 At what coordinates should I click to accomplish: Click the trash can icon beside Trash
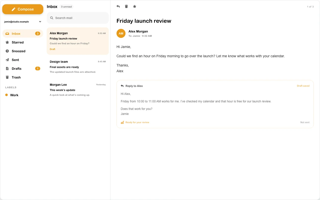pyautogui.click(x=7, y=77)
